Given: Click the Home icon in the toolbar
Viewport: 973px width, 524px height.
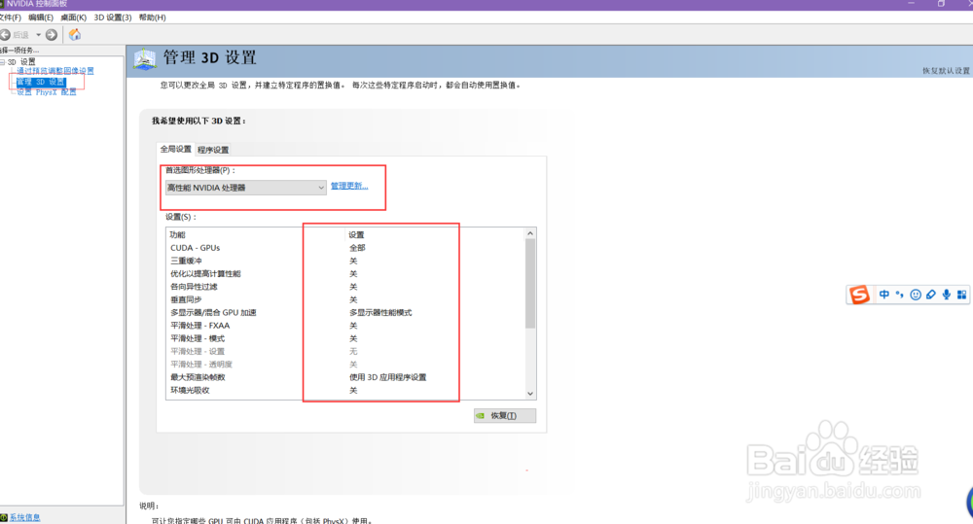Looking at the screenshot, I should tap(75, 35).
